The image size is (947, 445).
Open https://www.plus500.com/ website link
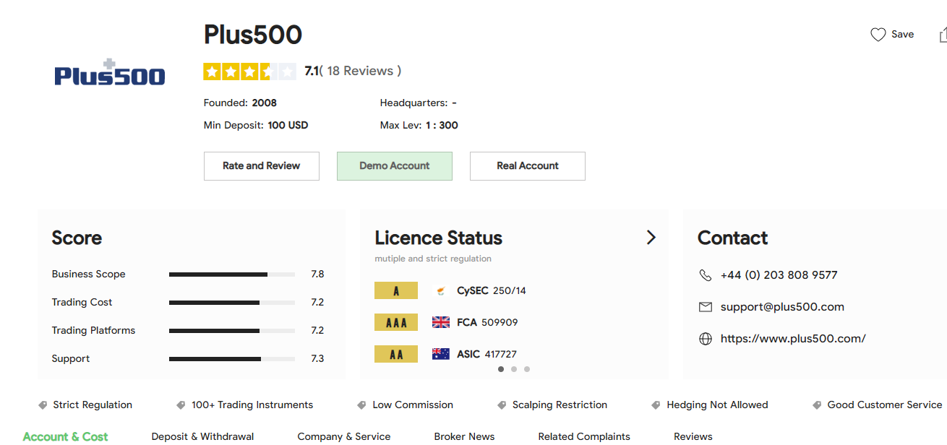tap(793, 339)
